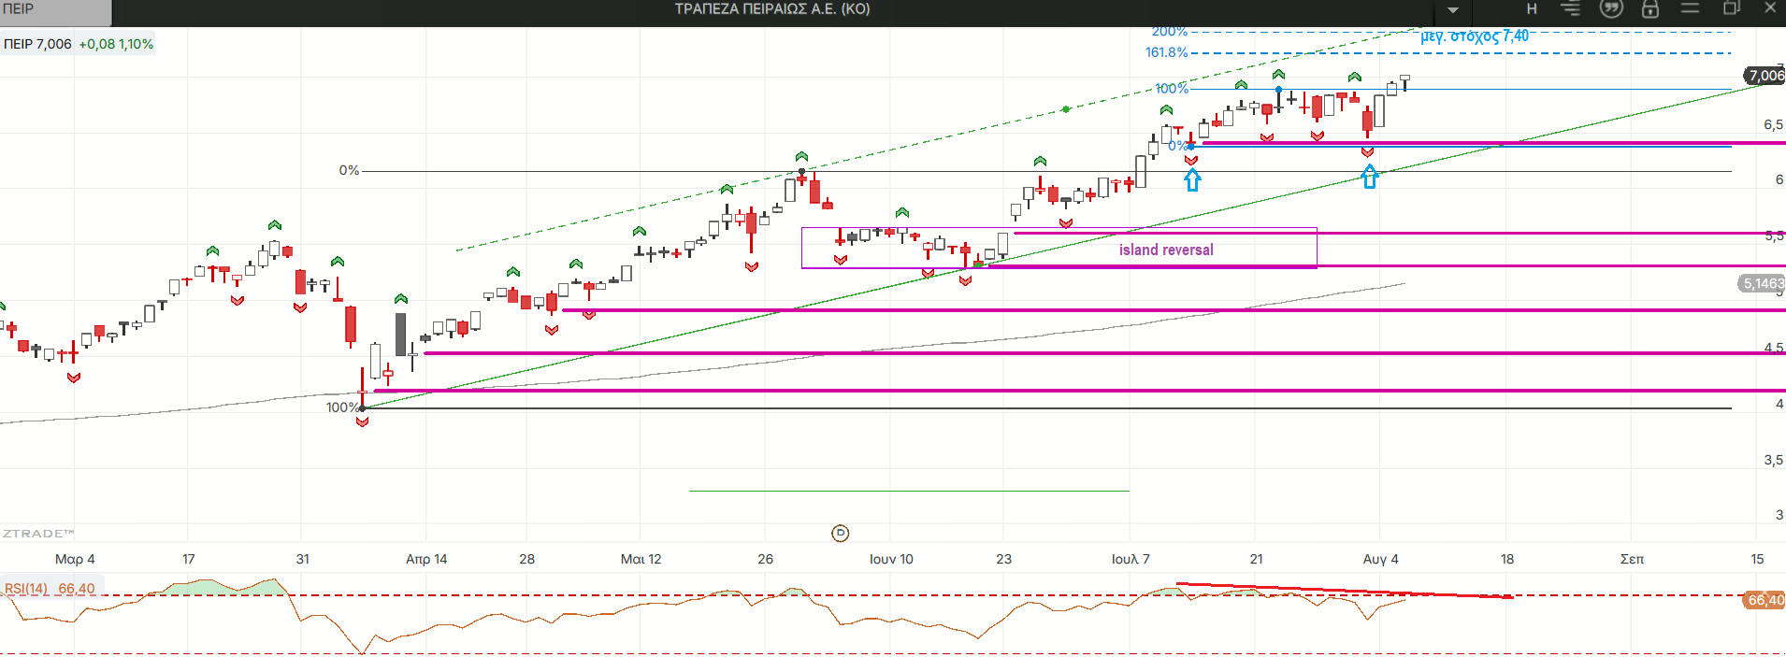Image resolution: width=1786 pixels, height=657 pixels.
Task: Toggle the padlock lock icon
Action: click(x=1650, y=8)
